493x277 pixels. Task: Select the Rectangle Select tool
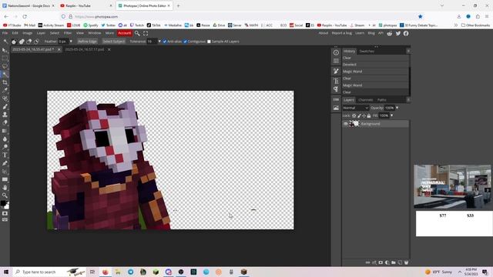[5, 58]
